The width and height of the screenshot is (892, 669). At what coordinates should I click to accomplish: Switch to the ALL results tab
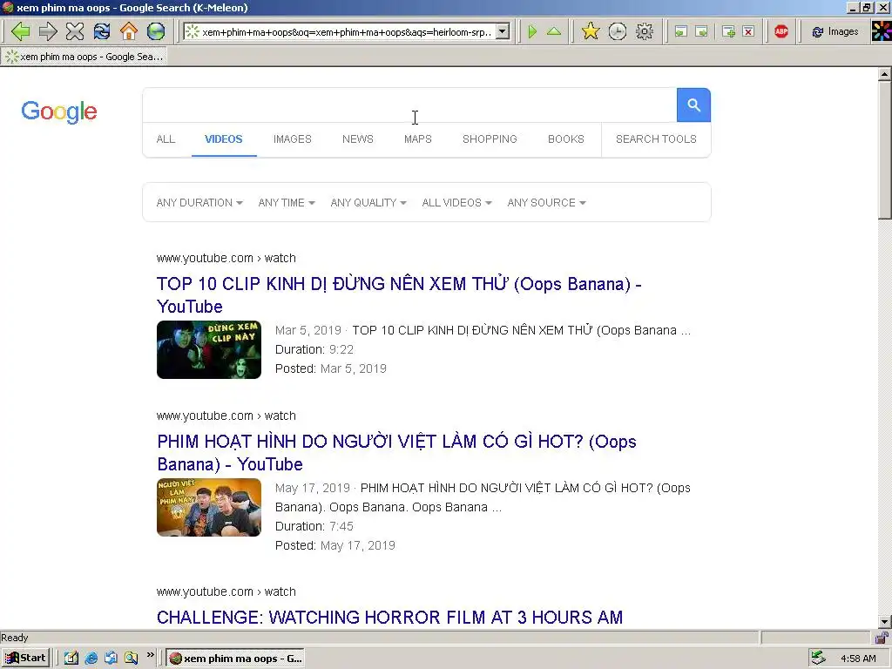pos(166,139)
